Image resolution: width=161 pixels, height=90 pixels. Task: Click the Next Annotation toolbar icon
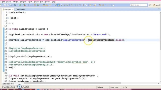pos(90,5)
